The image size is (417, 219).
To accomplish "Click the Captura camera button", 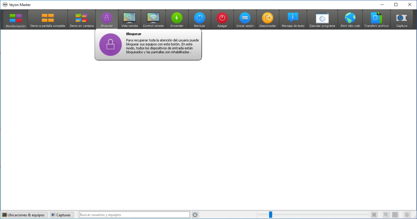I will [402, 20].
